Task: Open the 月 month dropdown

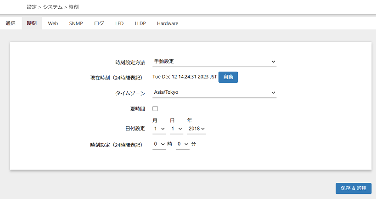Action: (x=159, y=129)
